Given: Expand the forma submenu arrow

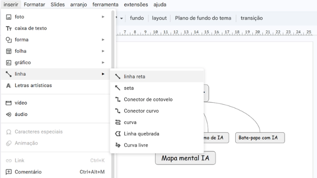Looking at the screenshot, I should click(x=103, y=40).
